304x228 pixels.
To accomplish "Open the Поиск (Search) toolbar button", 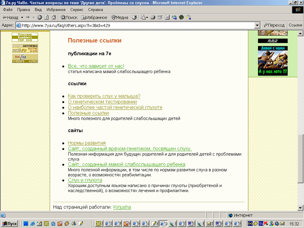I will click(69, 17).
